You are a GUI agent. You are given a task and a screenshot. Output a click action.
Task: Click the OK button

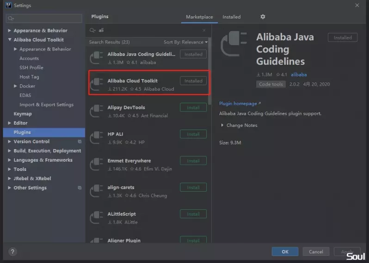pyautogui.click(x=285, y=252)
